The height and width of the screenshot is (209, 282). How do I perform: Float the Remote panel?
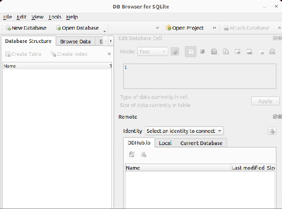click(275, 117)
